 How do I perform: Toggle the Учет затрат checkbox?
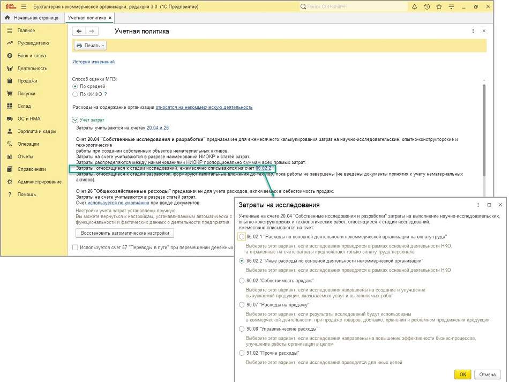pos(75,120)
